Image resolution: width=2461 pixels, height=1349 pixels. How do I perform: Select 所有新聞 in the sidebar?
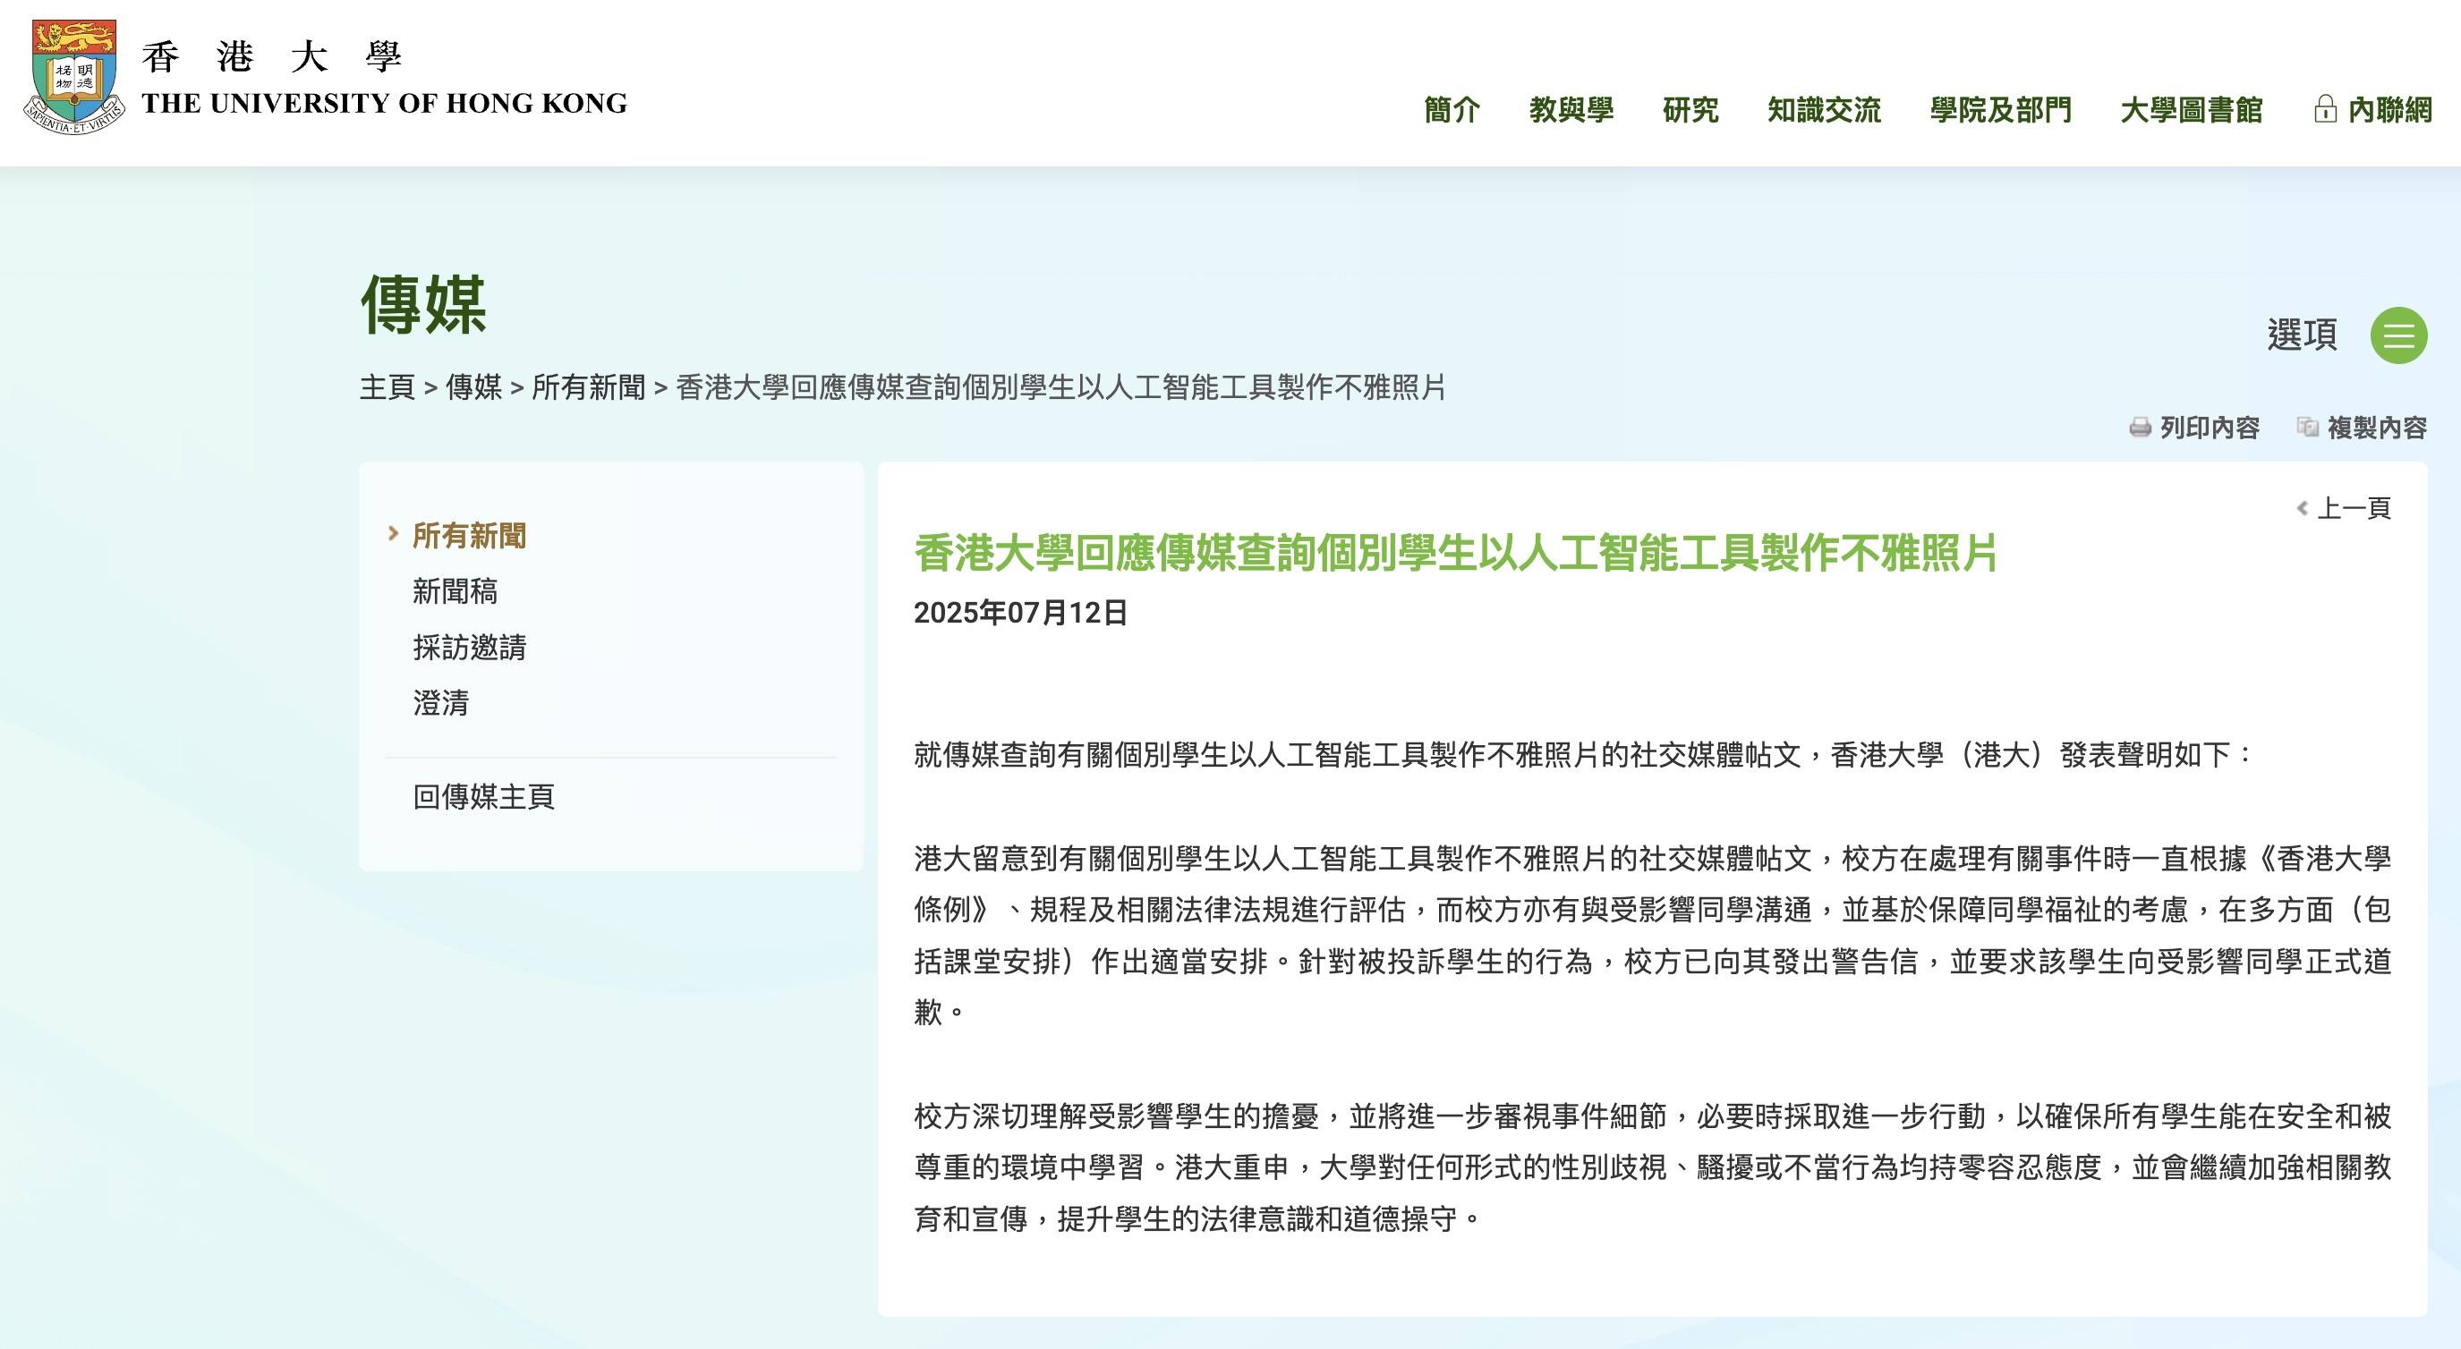point(469,536)
